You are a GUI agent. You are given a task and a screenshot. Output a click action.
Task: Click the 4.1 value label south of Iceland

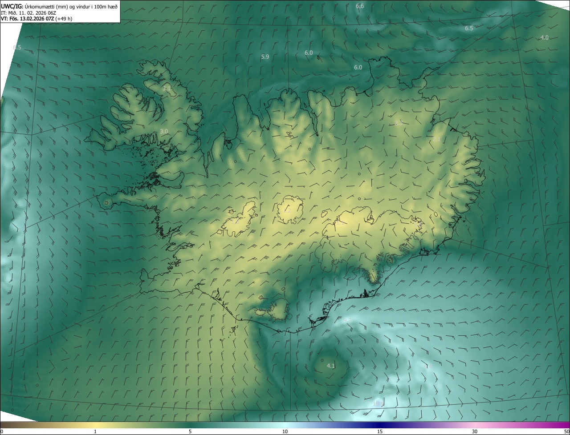(x=330, y=366)
